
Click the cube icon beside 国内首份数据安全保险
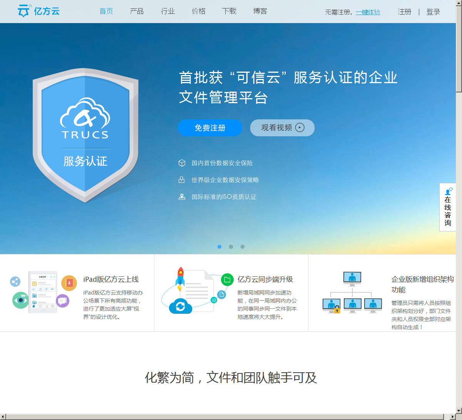point(182,163)
